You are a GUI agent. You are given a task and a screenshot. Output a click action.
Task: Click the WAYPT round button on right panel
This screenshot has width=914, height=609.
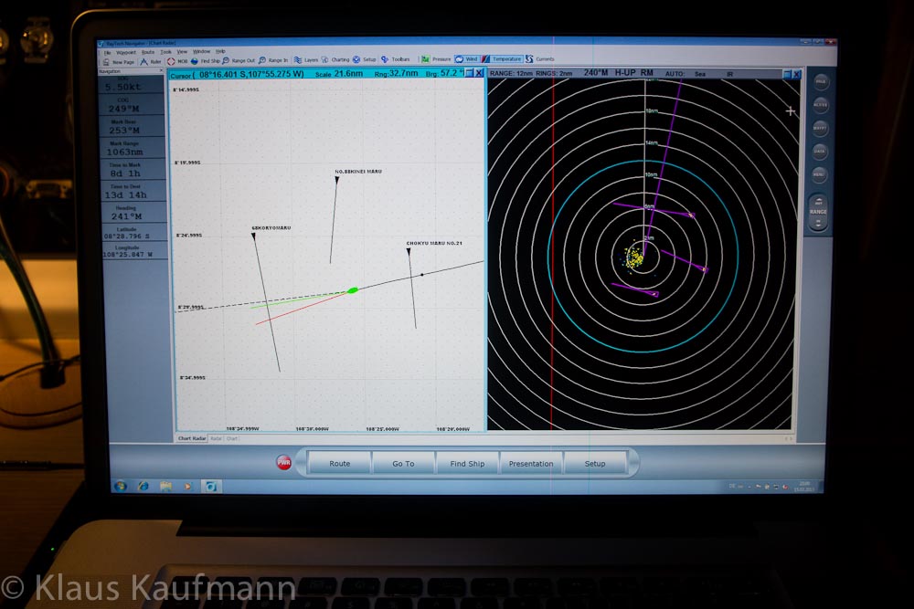820,128
